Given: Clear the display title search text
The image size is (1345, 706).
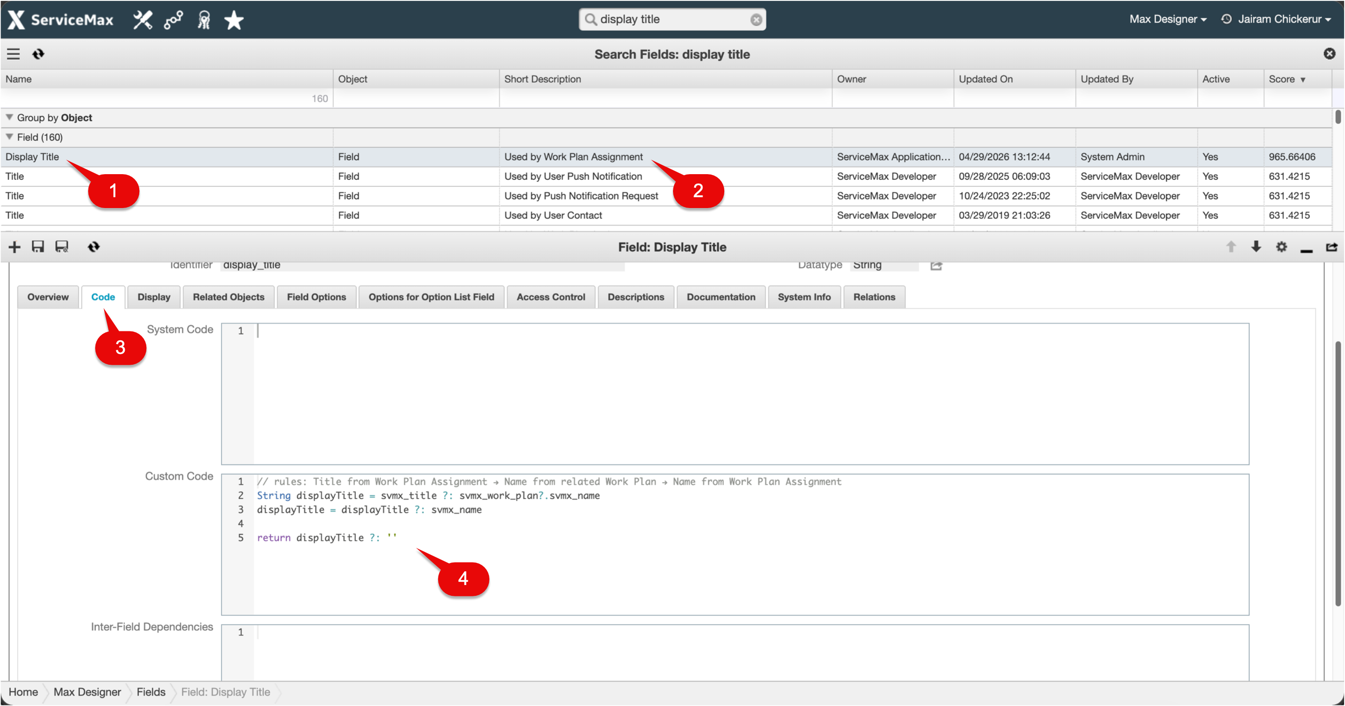Looking at the screenshot, I should tap(755, 19).
